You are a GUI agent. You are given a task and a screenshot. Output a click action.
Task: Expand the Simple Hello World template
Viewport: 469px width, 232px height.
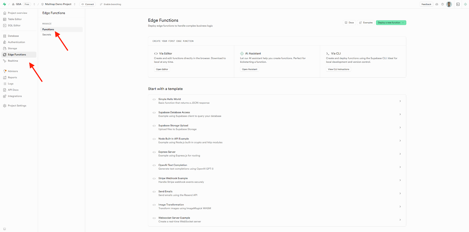[x=400, y=101]
